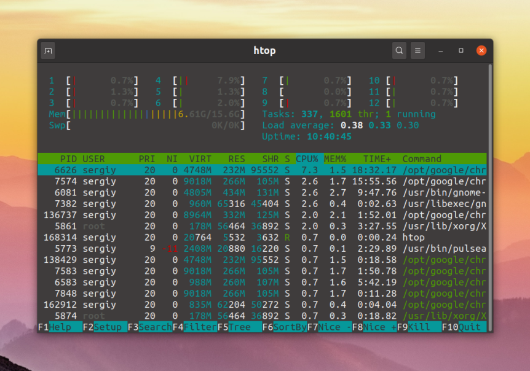Maximize the htop terminal window

coord(461,50)
